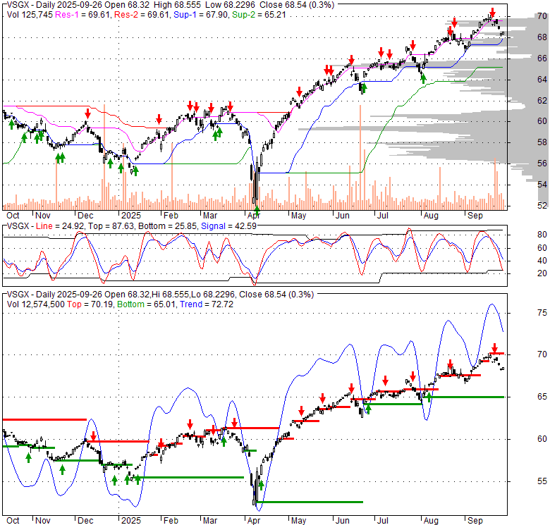Click the Top = 70.19 label in bottom chart
Screen dimensions: 550x525
(x=90, y=304)
